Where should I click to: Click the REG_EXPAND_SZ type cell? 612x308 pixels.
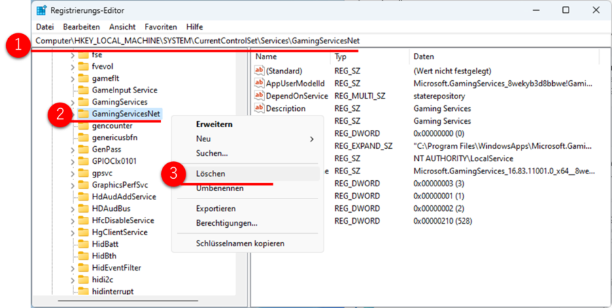click(x=363, y=146)
